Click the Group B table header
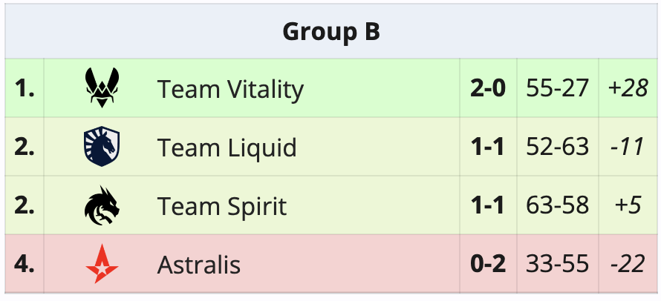This screenshot has height=301, width=661. (x=331, y=32)
